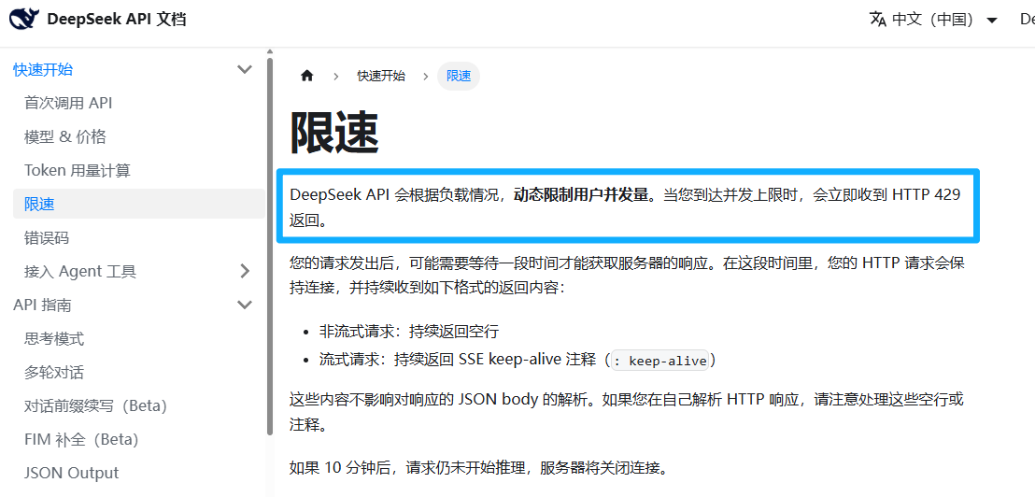Click the bullet 流式请求 SSE keep-alive 注释
Image resolution: width=1035 pixels, height=497 pixels.
tap(518, 361)
